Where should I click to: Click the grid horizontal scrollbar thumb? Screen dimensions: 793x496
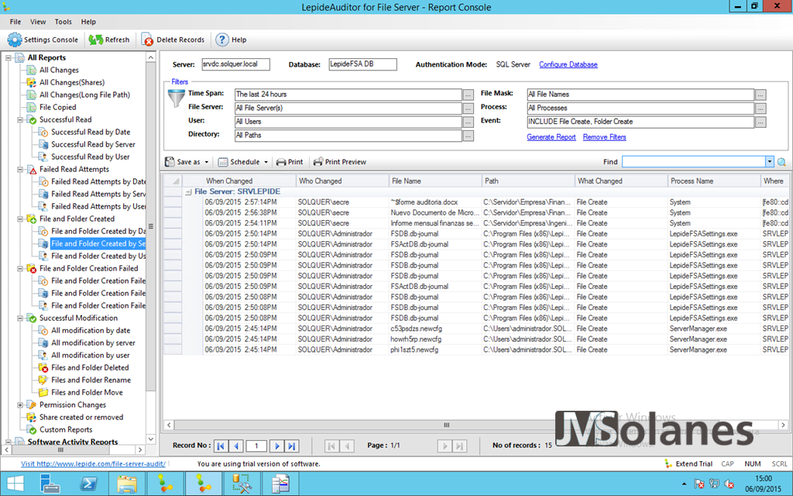[446, 425]
